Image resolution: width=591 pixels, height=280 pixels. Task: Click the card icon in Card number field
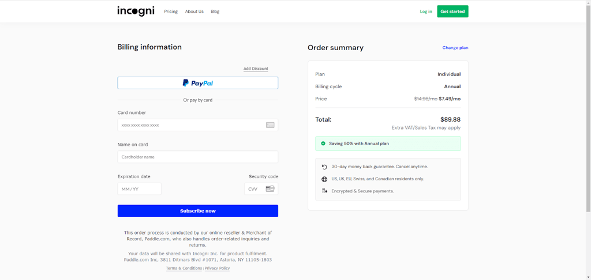[x=270, y=125]
